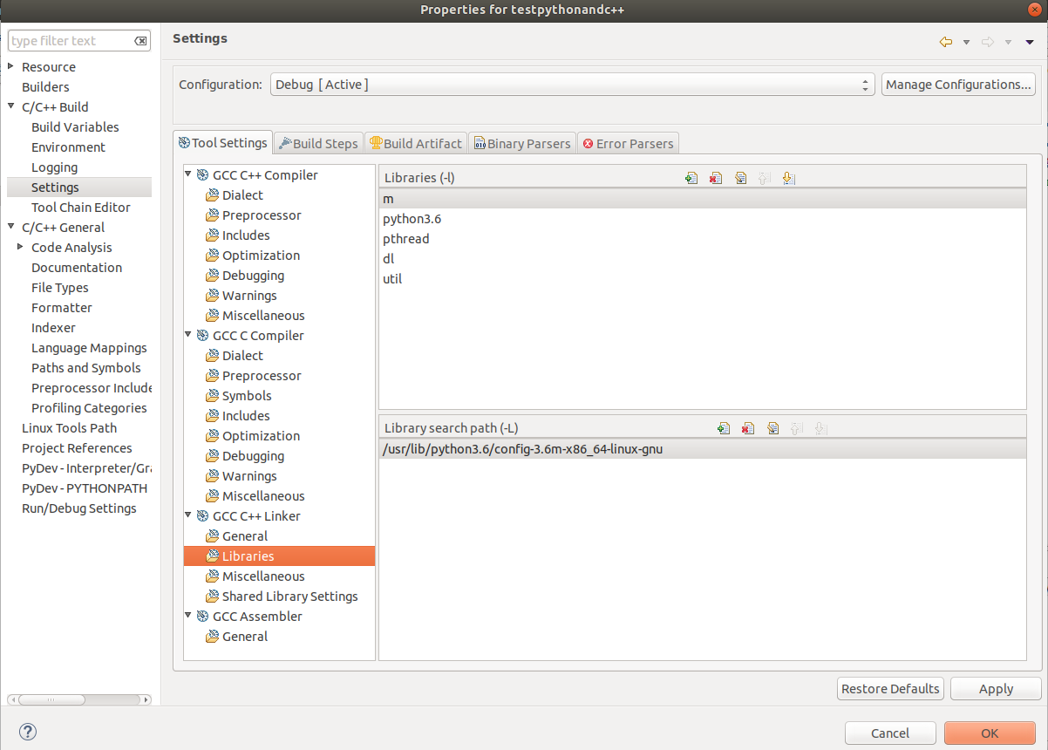
Task: Edit selected Library search path entry
Action: pos(772,428)
